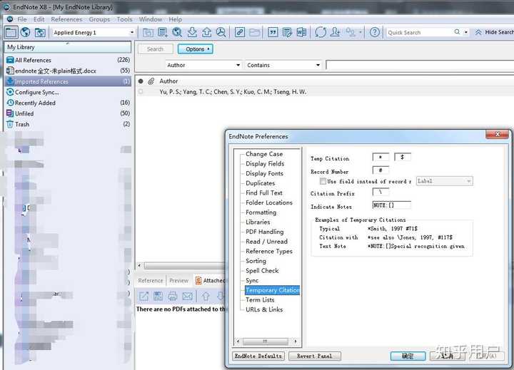This screenshot has height=370, width=514.
Task: Click the Save PDF icon in Attached panel
Action: (x=158, y=297)
